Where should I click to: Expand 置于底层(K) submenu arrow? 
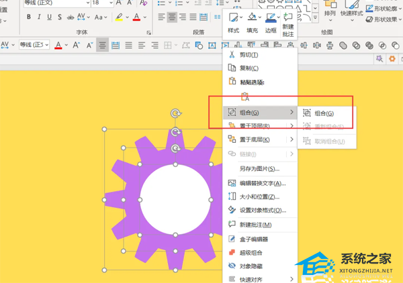pyautogui.click(x=292, y=139)
